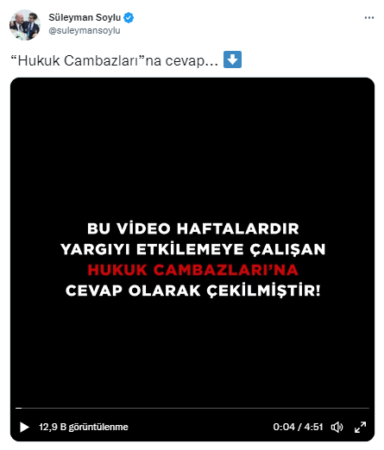Seek to the middle of the video progress bar
This screenshot has width=384, height=450.
192,408
